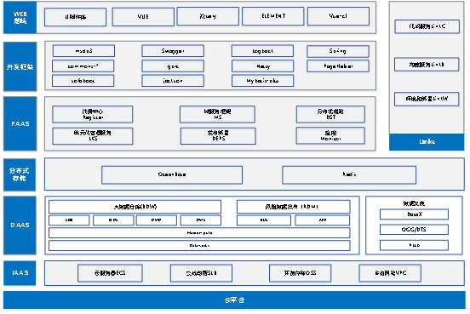The width and height of the screenshot is (470, 314).
Task: Select the PAAS blue layer label
Action: pos(20,123)
